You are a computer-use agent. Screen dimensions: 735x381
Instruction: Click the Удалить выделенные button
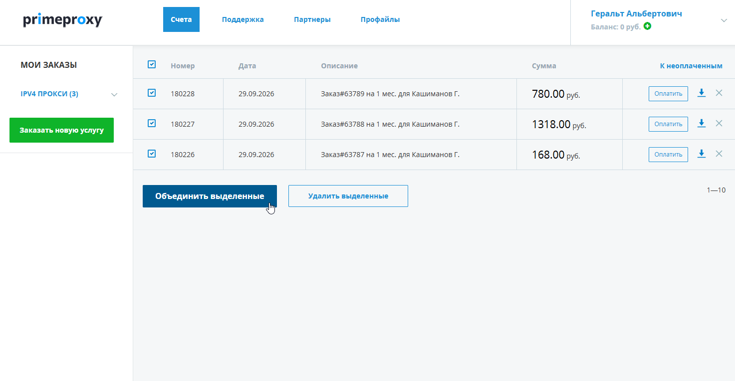tap(348, 196)
